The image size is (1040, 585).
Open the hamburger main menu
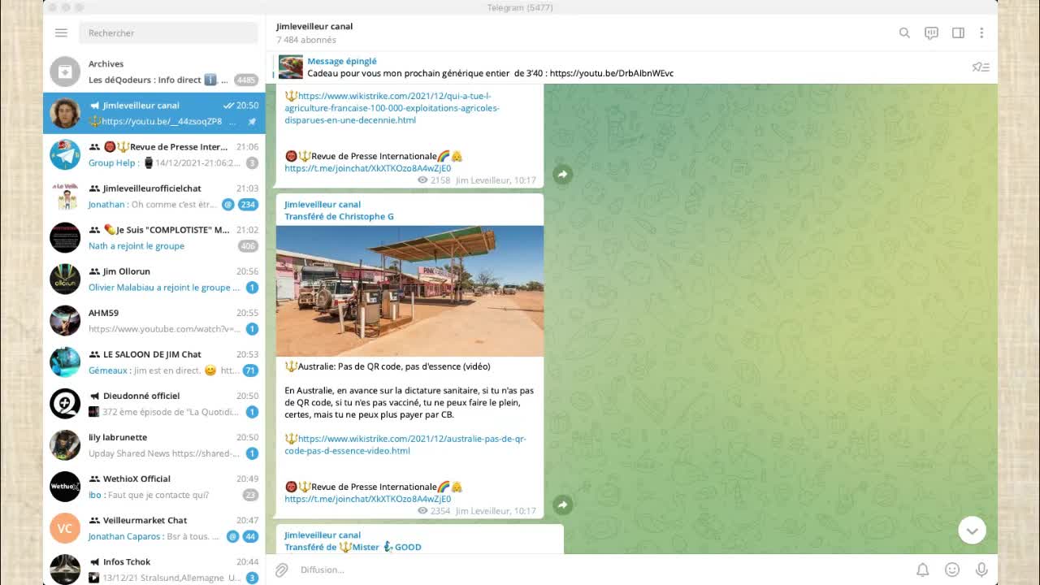[x=61, y=32]
